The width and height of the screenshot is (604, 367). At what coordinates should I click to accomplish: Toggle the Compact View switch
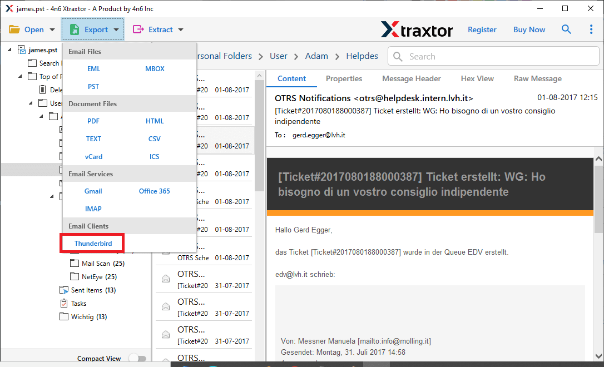pyautogui.click(x=137, y=359)
